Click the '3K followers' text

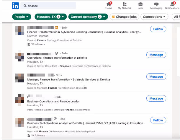38,136
